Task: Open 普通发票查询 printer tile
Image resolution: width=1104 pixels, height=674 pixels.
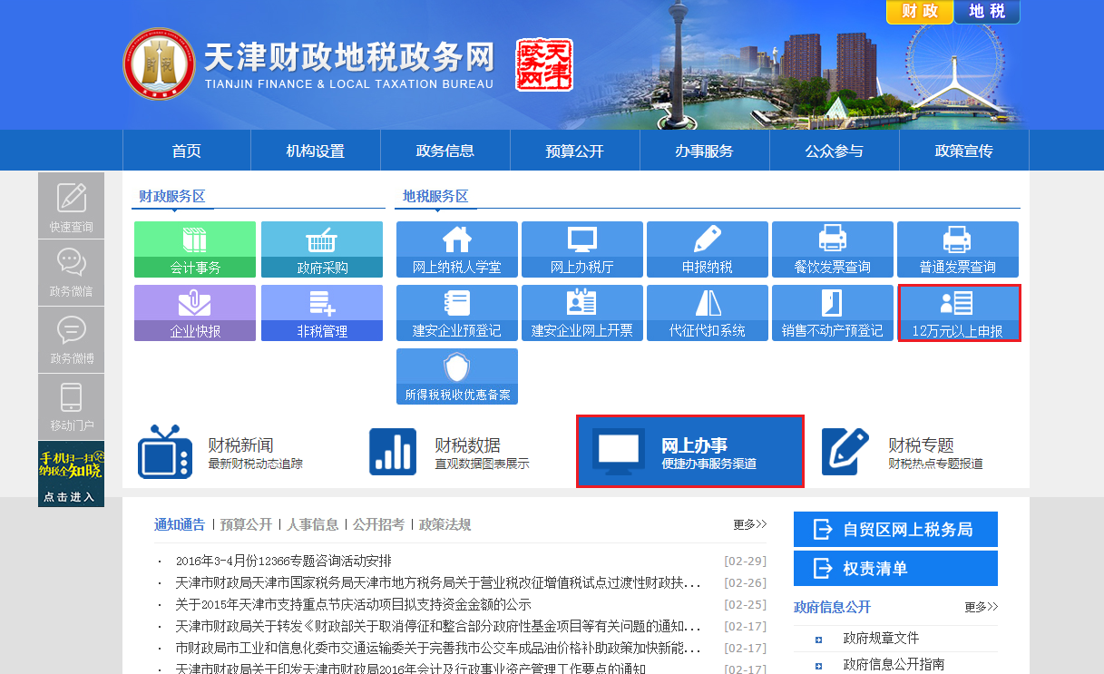Action: [x=958, y=249]
